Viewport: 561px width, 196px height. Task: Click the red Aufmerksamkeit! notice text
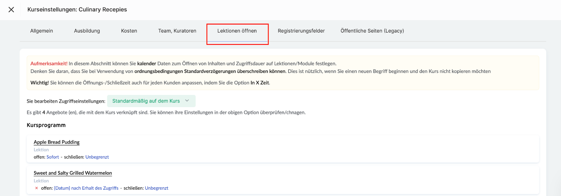tap(49, 64)
